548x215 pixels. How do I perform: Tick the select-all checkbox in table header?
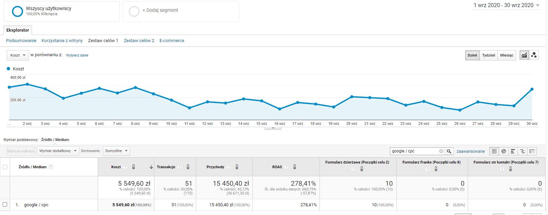[5, 167]
